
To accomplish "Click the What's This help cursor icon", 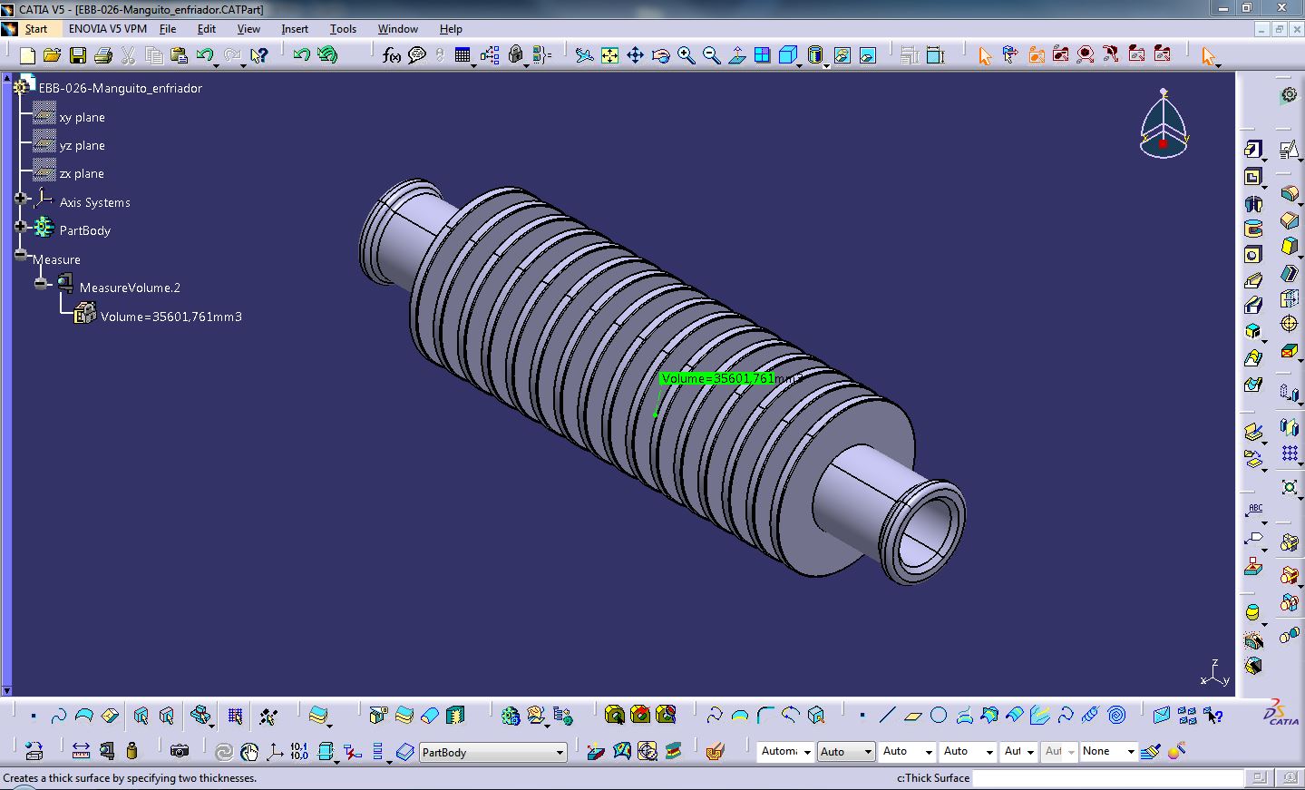I will (259, 55).
